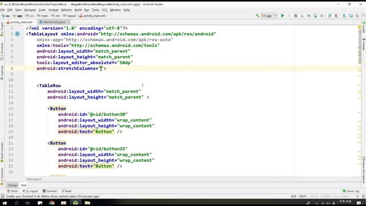
Task: Click the yellow inspection indicator atop the scrollbar
Action: click(x=360, y=27)
